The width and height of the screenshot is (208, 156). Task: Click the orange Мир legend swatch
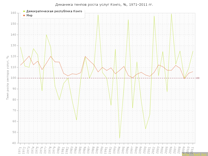[24, 15]
